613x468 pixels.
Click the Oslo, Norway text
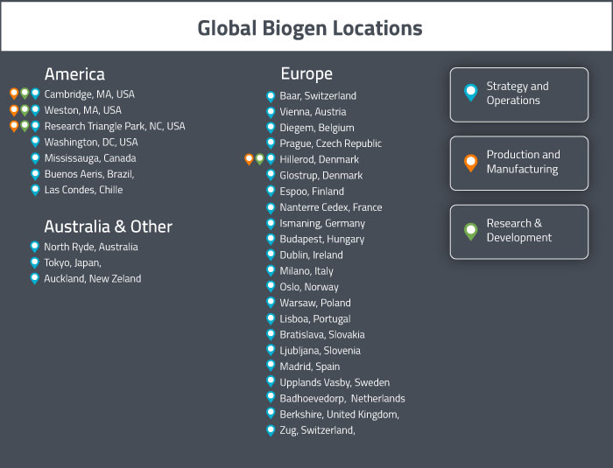[x=309, y=287]
